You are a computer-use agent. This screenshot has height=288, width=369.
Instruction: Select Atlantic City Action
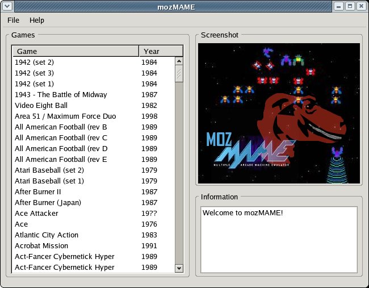94,235
